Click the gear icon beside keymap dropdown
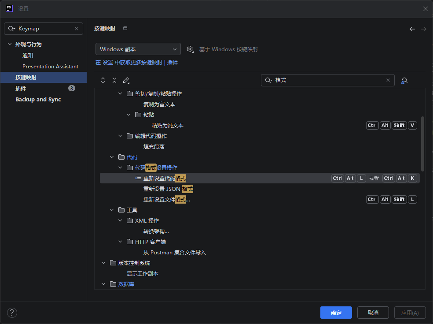The image size is (433, 324). coord(190,49)
